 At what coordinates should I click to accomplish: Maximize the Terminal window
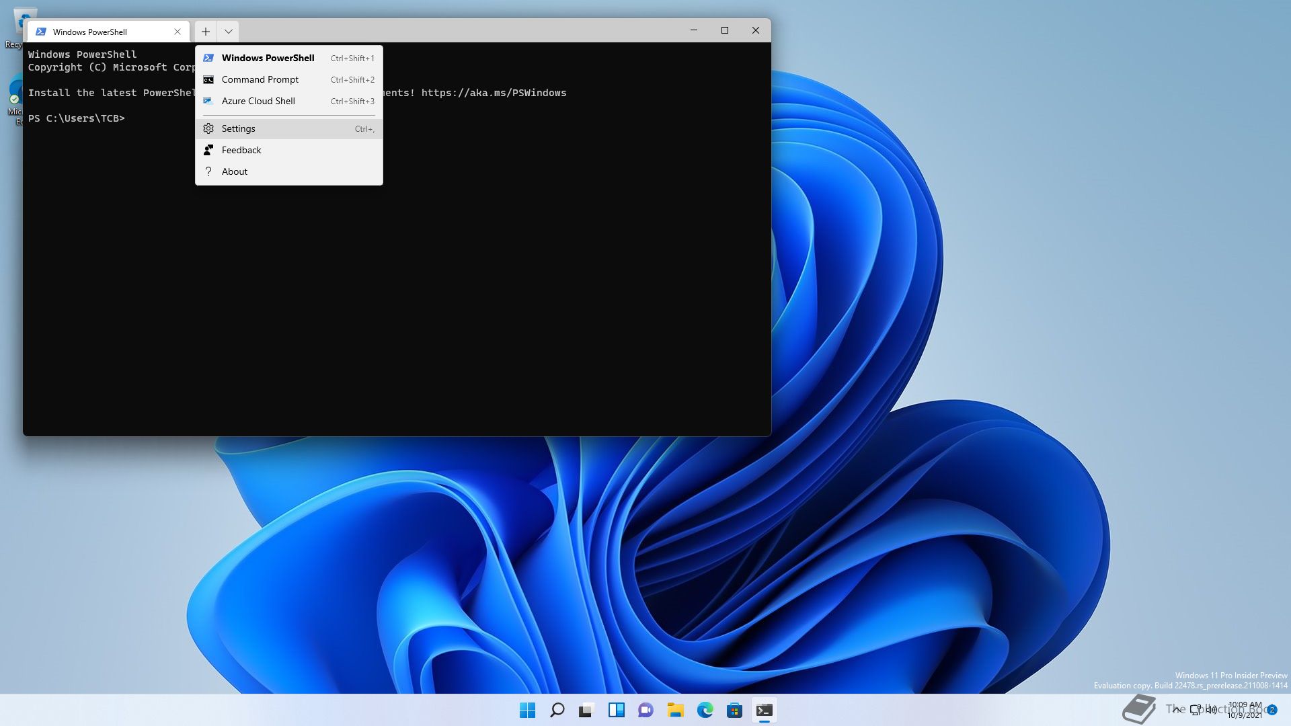[x=725, y=30]
